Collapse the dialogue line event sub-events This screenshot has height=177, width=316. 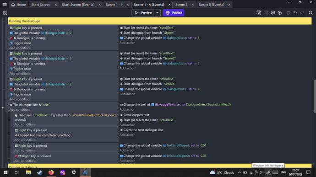pos(3,108)
